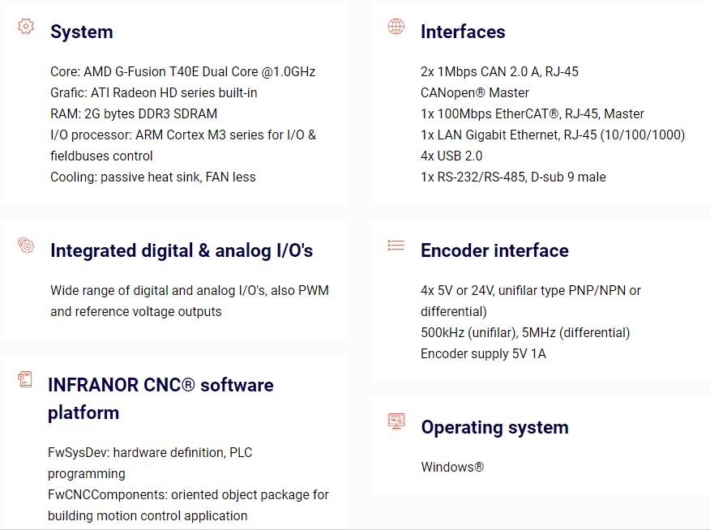Click the 'programming' line under FwSysDev

[87, 474]
